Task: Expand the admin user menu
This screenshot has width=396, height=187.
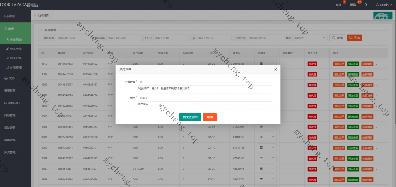Action: 384,5
